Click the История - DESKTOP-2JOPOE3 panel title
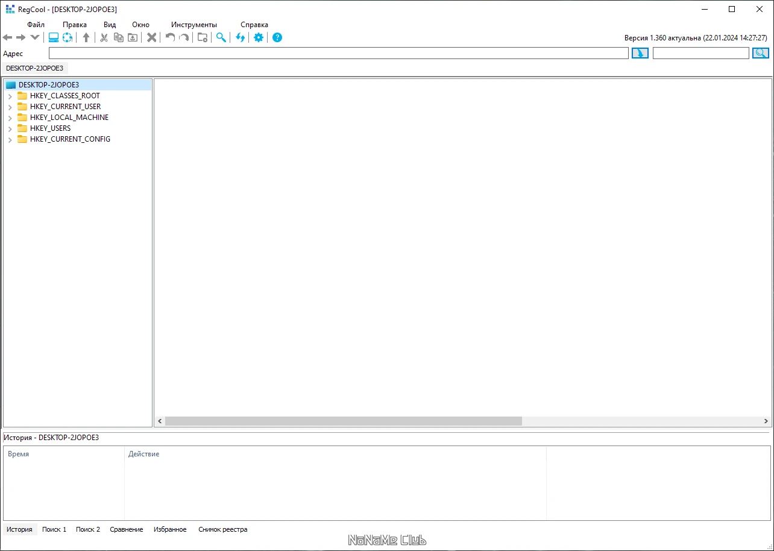Viewport: 774px width, 551px height. [51, 438]
